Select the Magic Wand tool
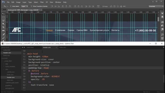The image size is (165, 93). pos(3,24)
